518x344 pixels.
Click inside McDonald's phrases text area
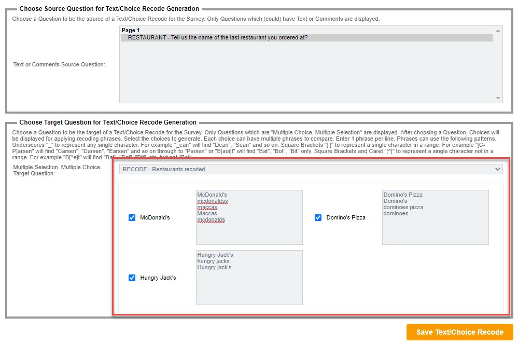249,217
